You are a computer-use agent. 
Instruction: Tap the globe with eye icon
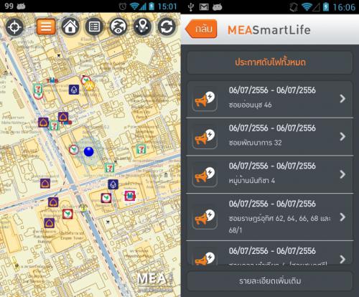[118, 27]
